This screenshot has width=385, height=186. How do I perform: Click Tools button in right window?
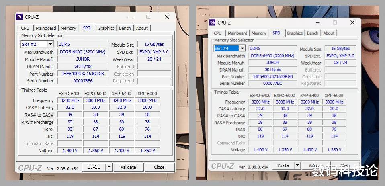[x=283, y=166]
